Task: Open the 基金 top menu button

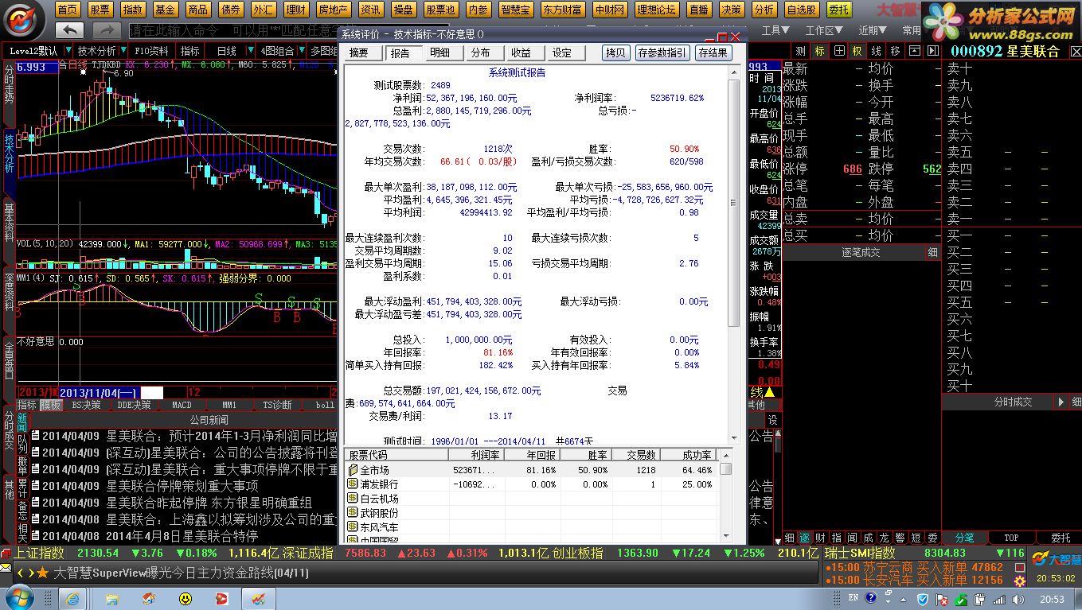Action: [x=166, y=10]
